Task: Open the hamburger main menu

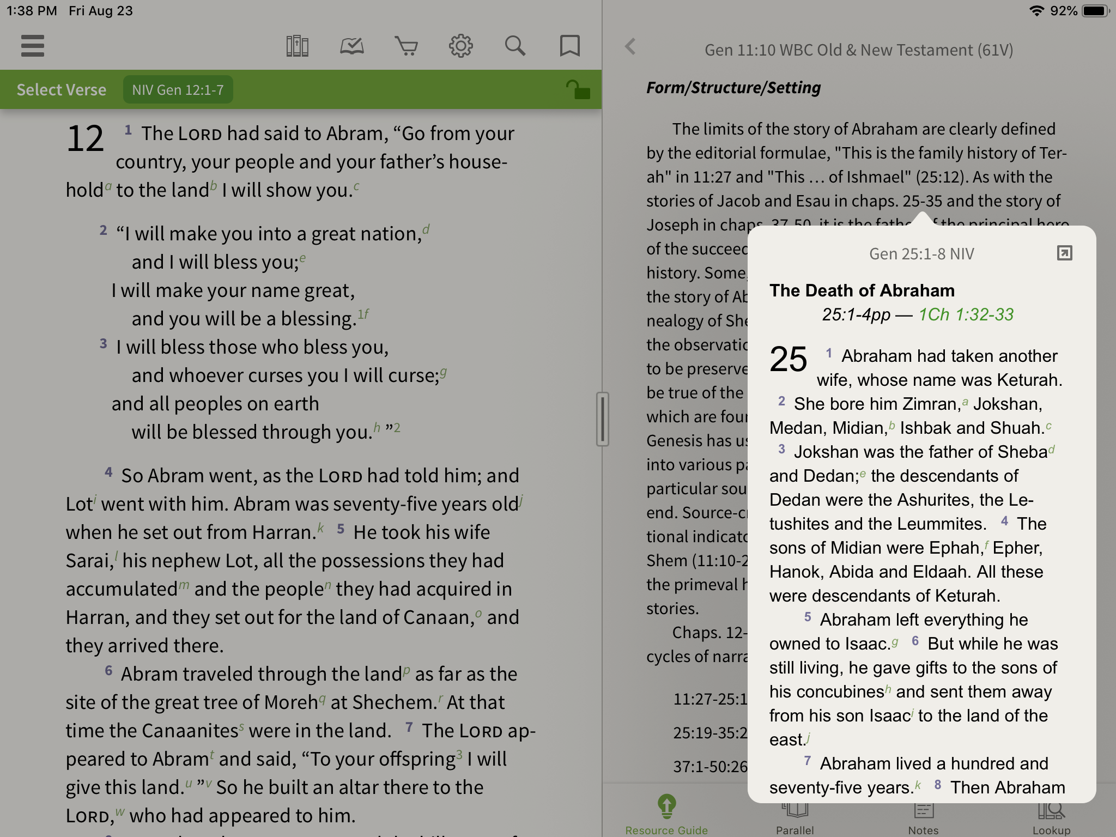Action: click(x=33, y=46)
